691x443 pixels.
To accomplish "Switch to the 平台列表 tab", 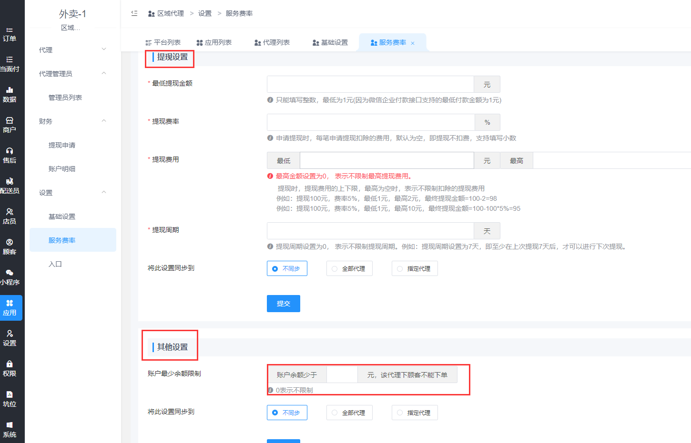I will 163,42.
